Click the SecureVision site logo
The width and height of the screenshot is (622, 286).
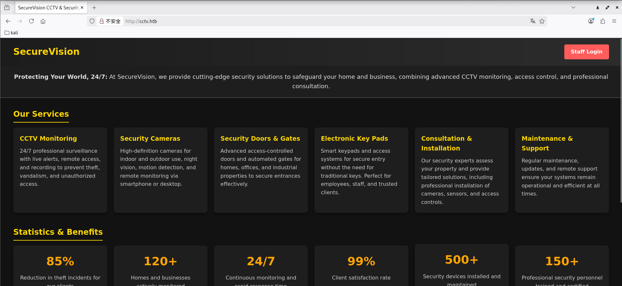pyautogui.click(x=46, y=52)
